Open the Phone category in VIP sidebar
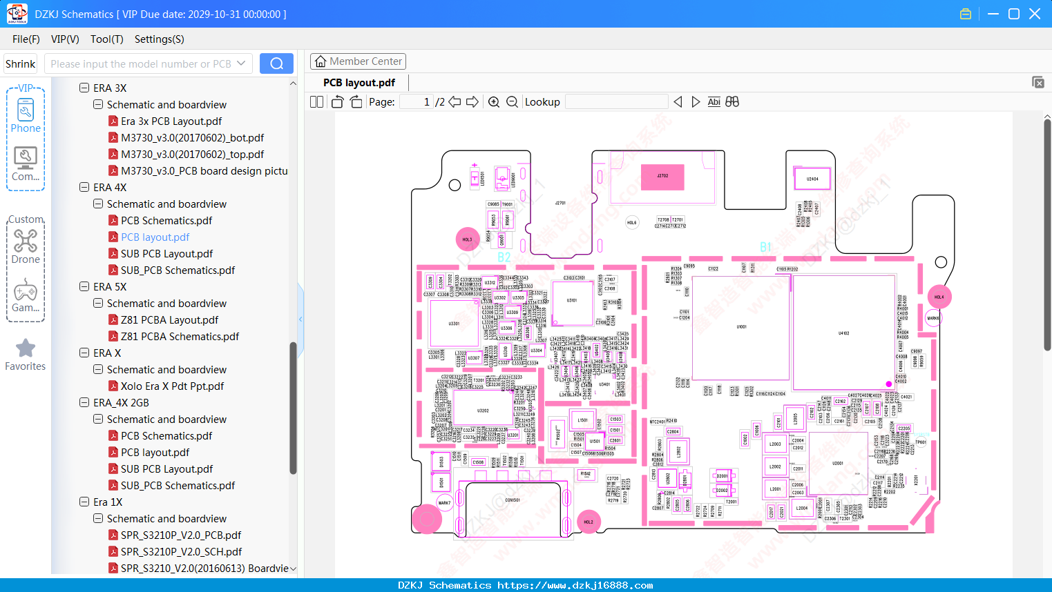 [26, 115]
